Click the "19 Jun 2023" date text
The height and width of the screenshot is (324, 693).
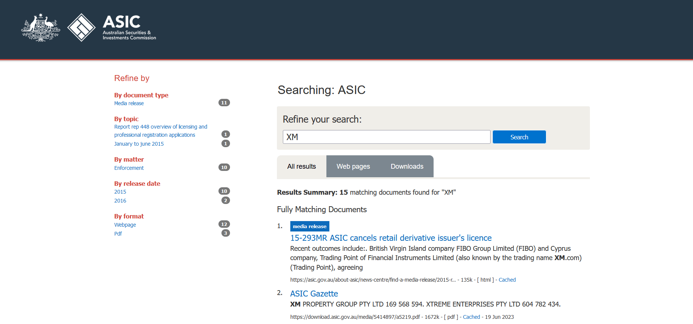[499, 317]
